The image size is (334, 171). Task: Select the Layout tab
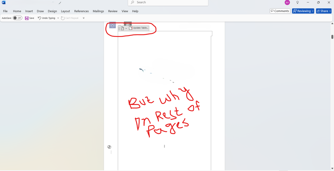click(66, 11)
